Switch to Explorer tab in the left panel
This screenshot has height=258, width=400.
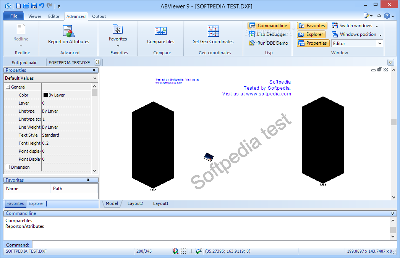point(36,203)
